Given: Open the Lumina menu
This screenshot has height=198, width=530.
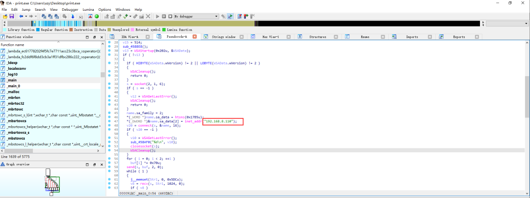Looking at the screenshot, I should point(88,9).
